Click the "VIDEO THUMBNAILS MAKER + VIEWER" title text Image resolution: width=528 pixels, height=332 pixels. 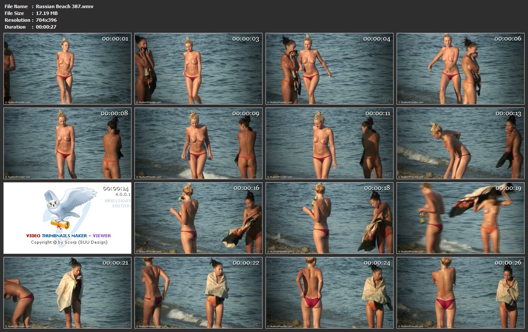click(68, 236)
